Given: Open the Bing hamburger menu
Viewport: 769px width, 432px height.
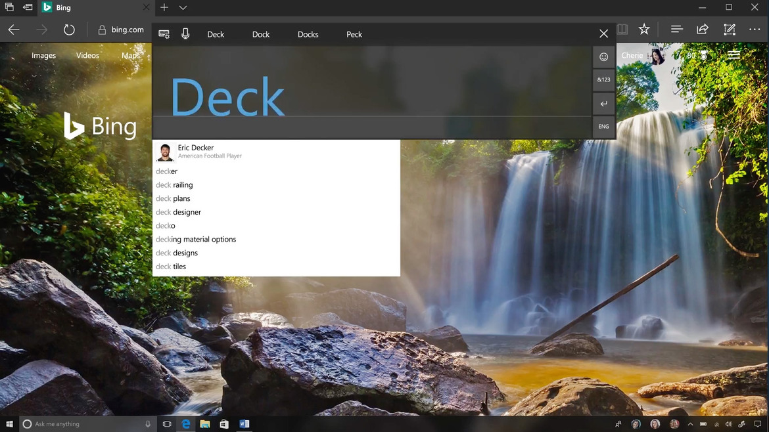Looking at the screenshot, I should click(x=734, y=55).
